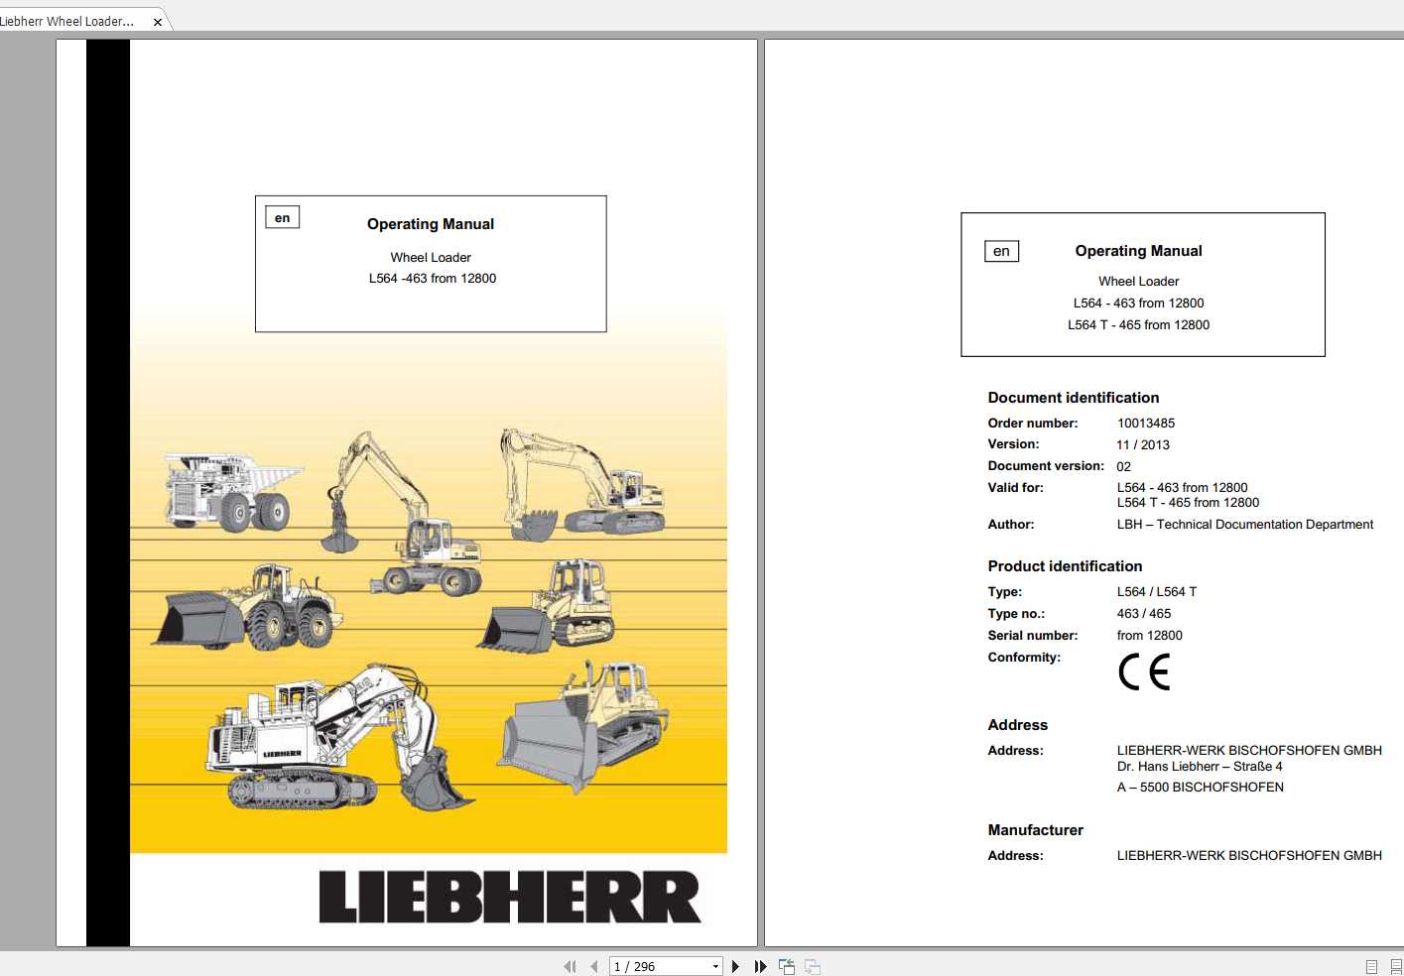Skip to the last page double-arrow icon

coord(759,965)
